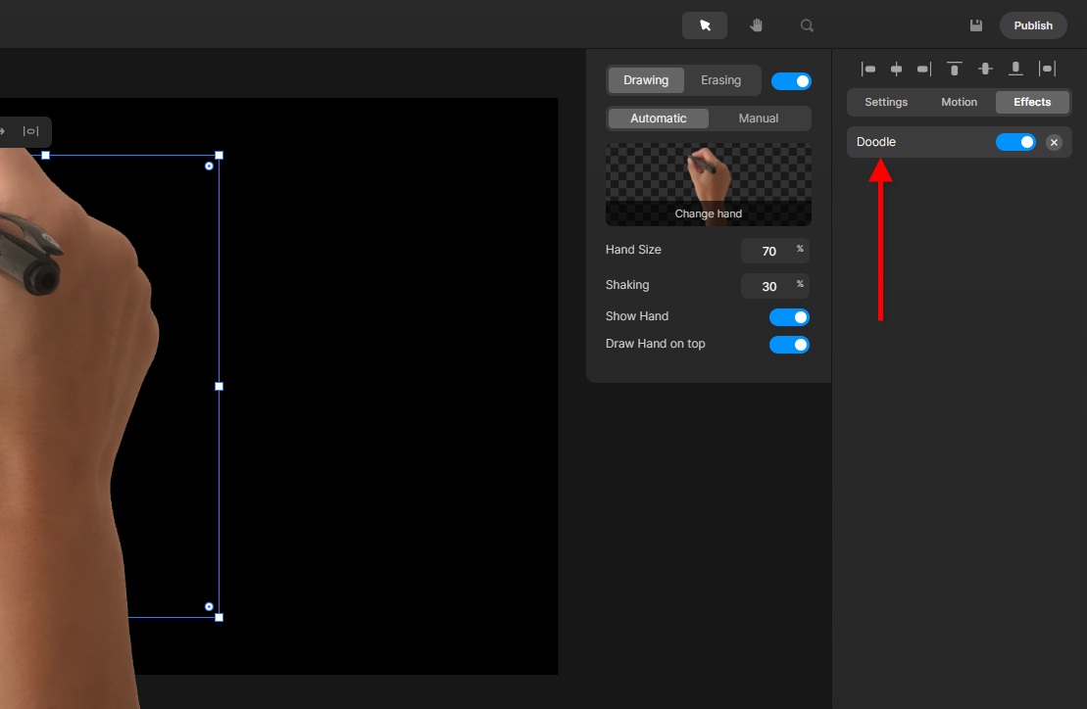The image size is (1087, 709).
Task: Click the Hand Size label
Action: coord(633,250)
